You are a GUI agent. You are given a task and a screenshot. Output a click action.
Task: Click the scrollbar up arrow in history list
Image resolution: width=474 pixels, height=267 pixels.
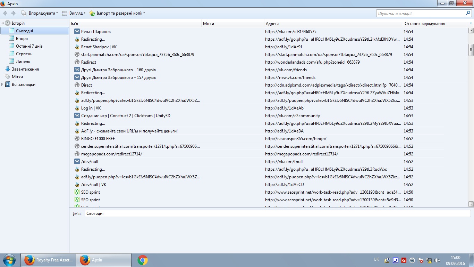pos(471,31)
